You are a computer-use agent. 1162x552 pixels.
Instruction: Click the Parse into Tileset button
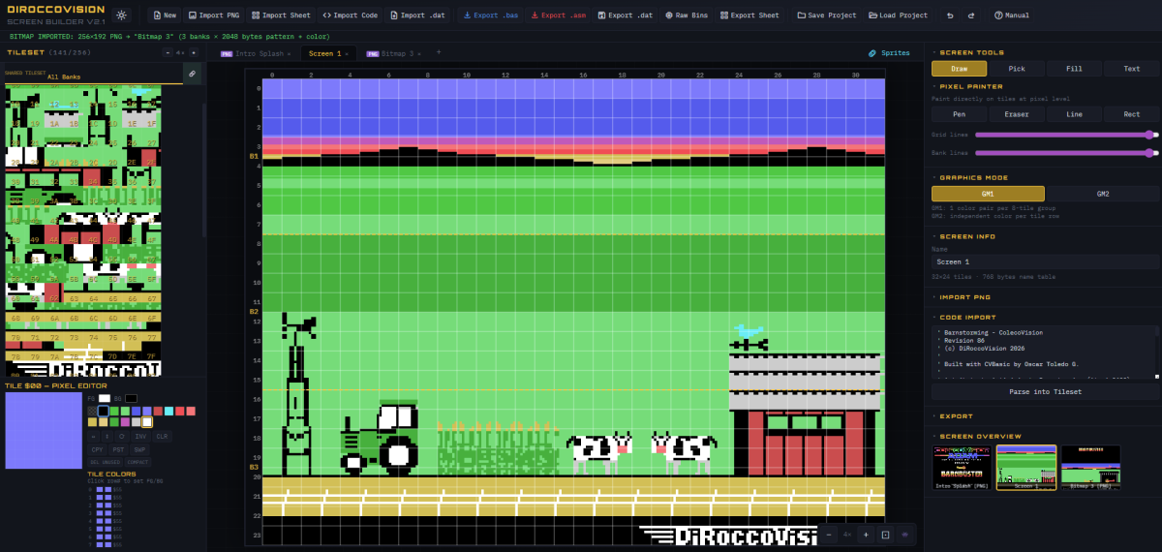point(1045,391)
